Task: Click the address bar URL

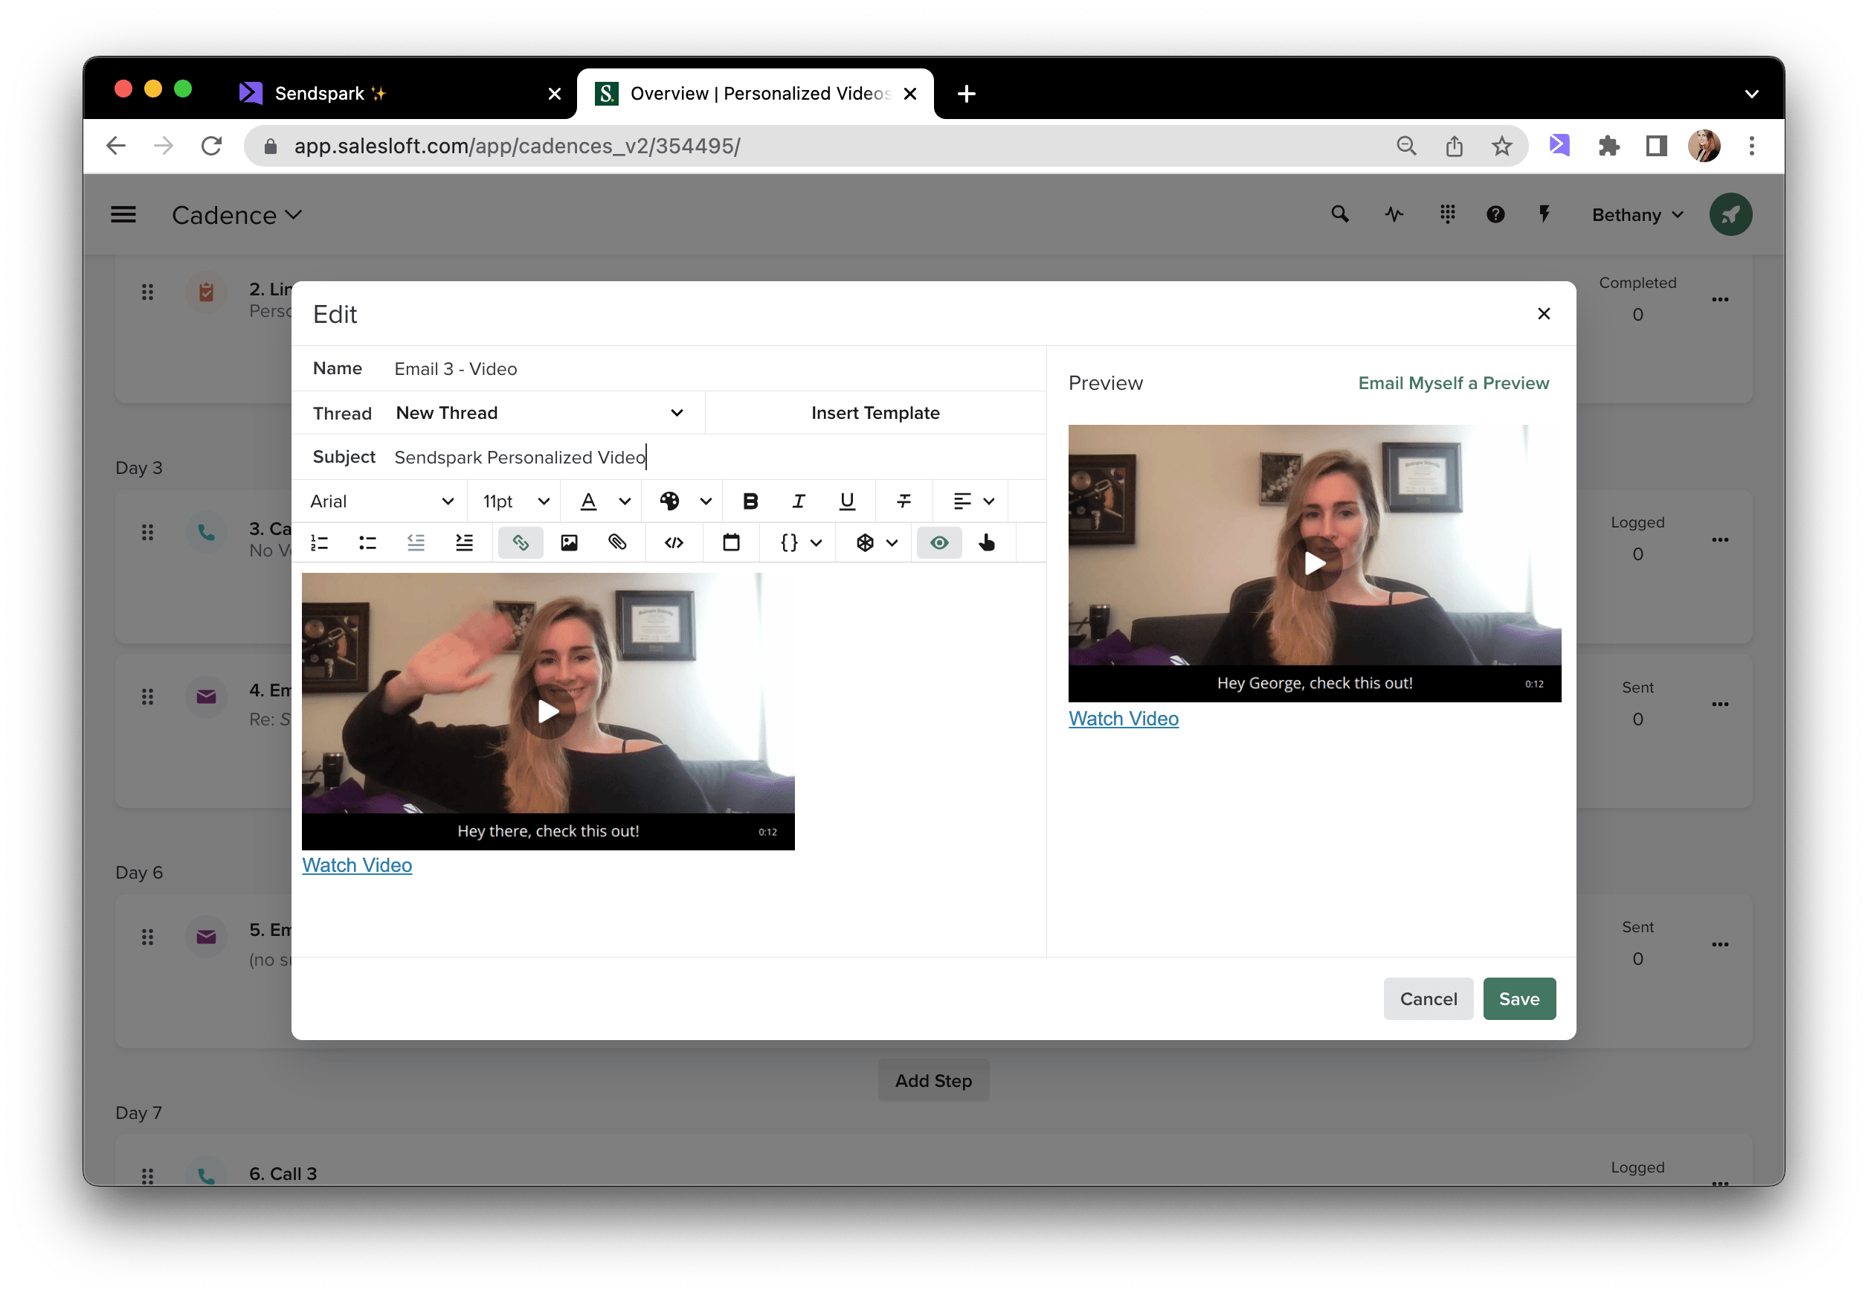Action: pyautogui.click(x=516, y=146)
